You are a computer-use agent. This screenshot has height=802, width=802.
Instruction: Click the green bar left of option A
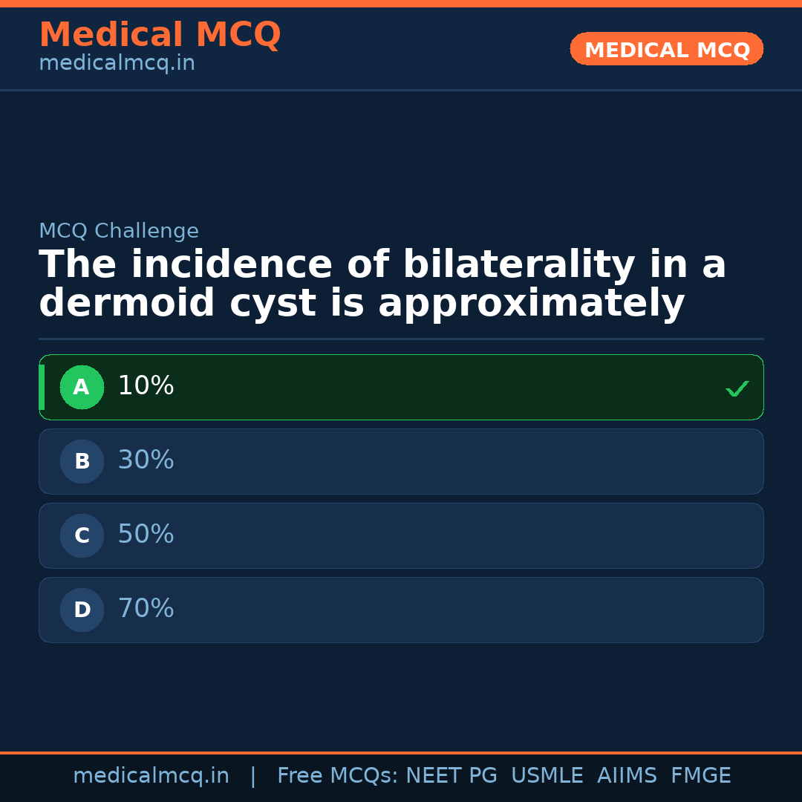[x=42, y=388]
